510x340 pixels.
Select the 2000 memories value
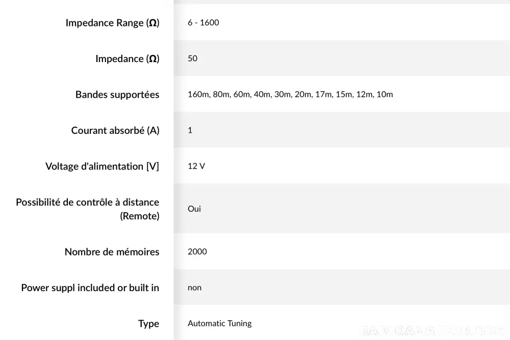click(197, 251)
